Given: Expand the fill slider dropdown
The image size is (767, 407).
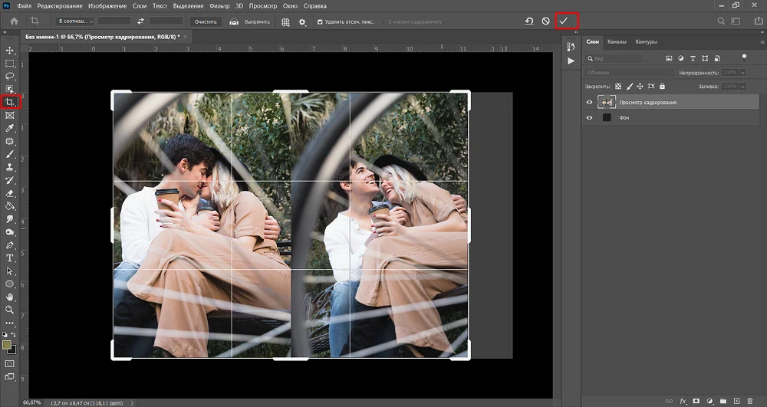Looking at the screenshot, I should pyautogui.click(x=742, y=87).
